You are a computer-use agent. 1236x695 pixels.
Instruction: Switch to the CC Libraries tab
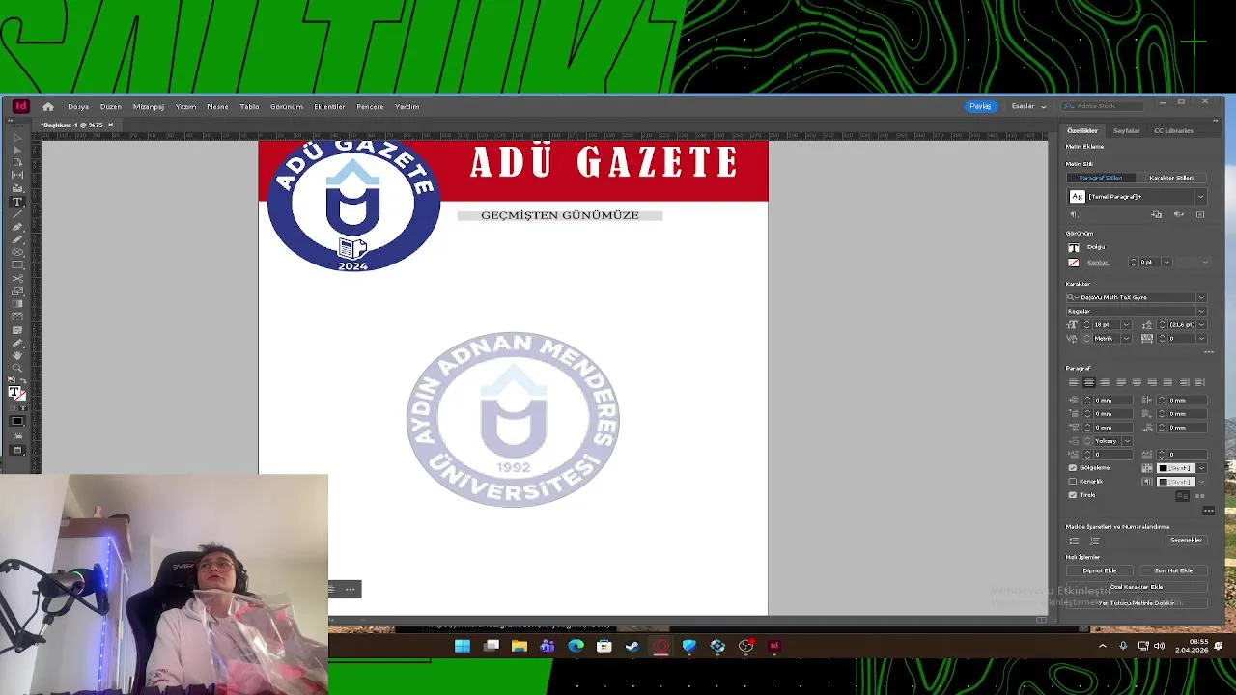[1173, 130]
